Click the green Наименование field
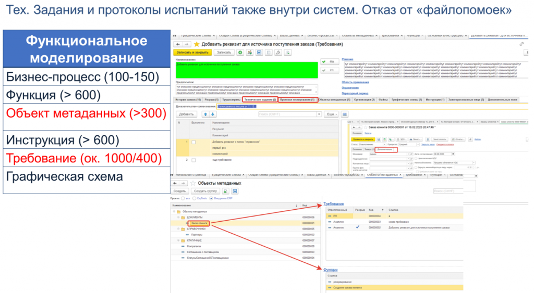534x293 pixels. (247, 70)
